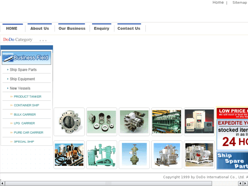Go to About Us page

click(40, 28)
